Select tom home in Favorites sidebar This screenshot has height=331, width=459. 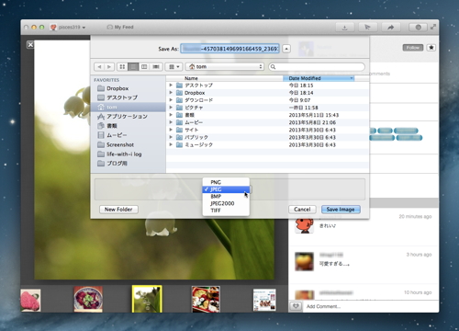click(129, 107)
